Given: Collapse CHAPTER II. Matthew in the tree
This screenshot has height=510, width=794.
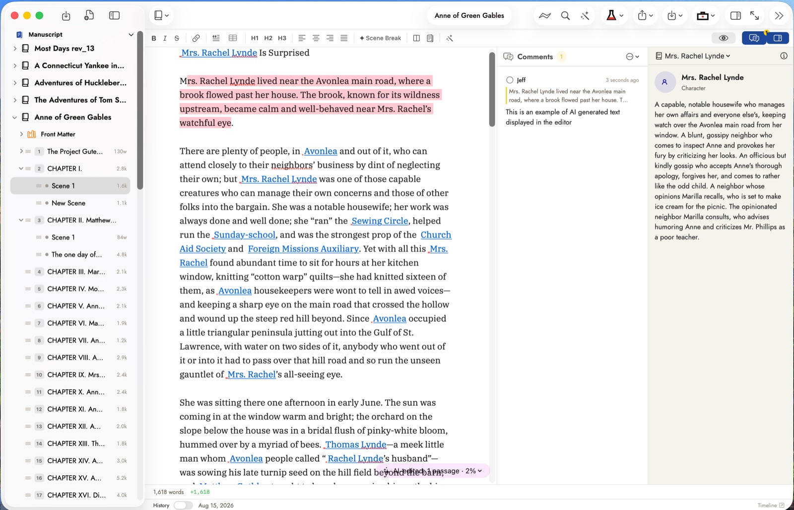Looking at the screenshot, I should (x=21, y=220).
